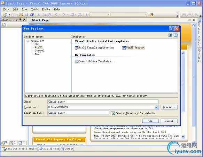Switch to Solution Explorer bottom tab
This screenshot has width=203, height=157.
pos(5,143)
